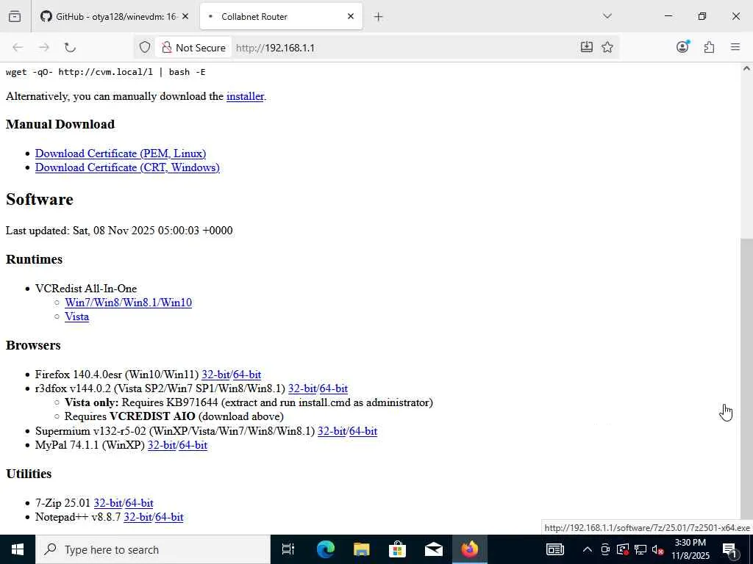Go forward with the forward arrow

pos(43,48)
